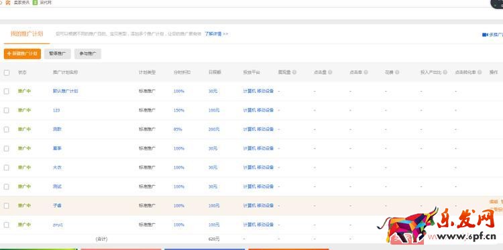Image resolution: width=503 pixels, height=250 pixels.
Task: Click the 多拉广 link at top right
Action: 496,35
